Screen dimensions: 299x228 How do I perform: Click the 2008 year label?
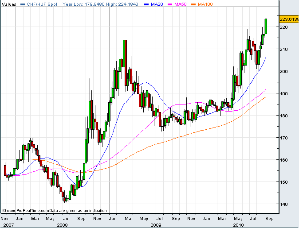pyautogui.click(x=63, y=225)
